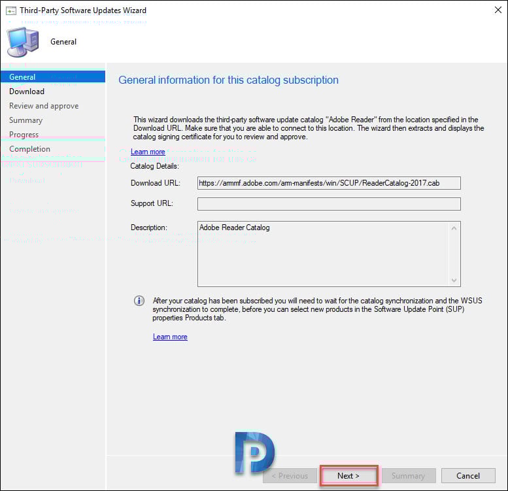
Task: Click the 'Catalog Details:' label
Action: [154, 166]
